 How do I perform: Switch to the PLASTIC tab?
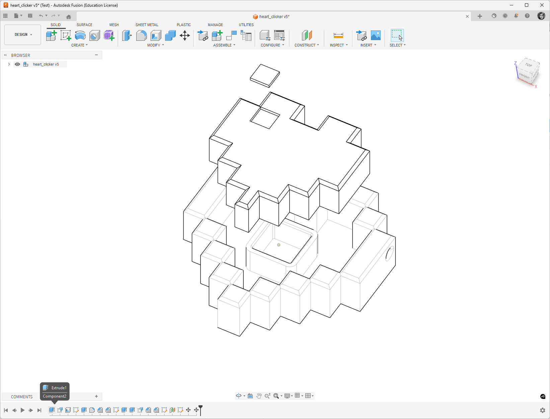coord(183,25)
